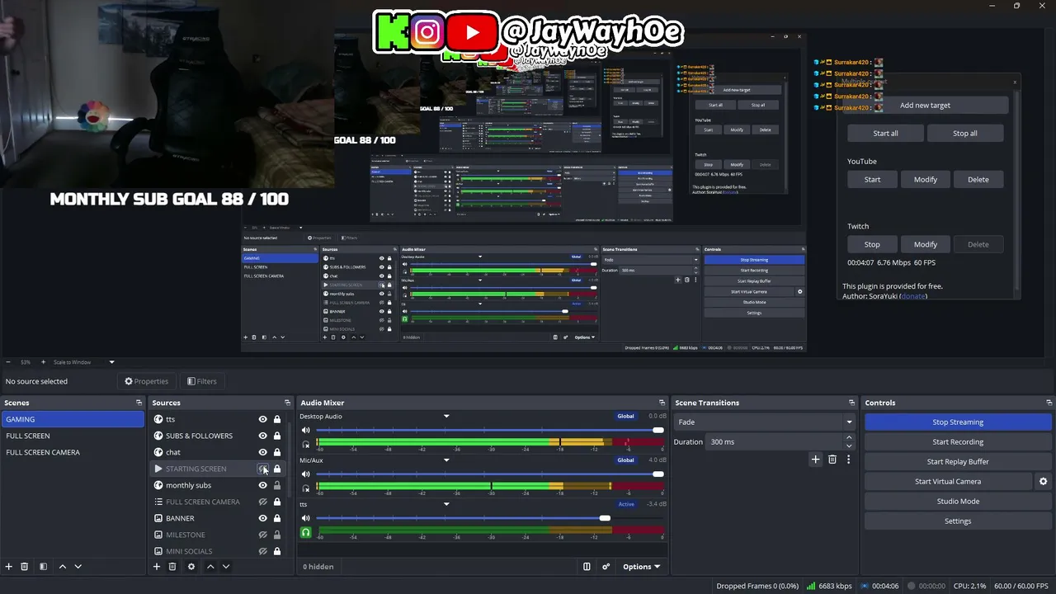Adjust the Desktop Audio volume slider handle
Image resolution: width=1056 pixels, height=594 pixels.
[x=658, y=431]
